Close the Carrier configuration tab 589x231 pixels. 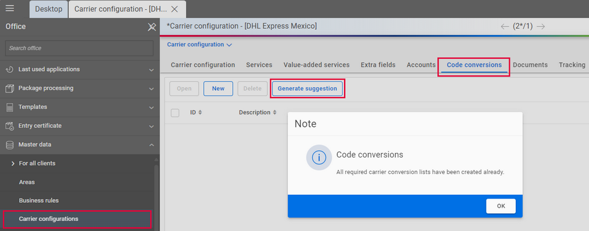(174, 9)
